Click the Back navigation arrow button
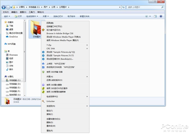Image resolution: width=191 pixels, height=134 pixels. click(4, 7)
